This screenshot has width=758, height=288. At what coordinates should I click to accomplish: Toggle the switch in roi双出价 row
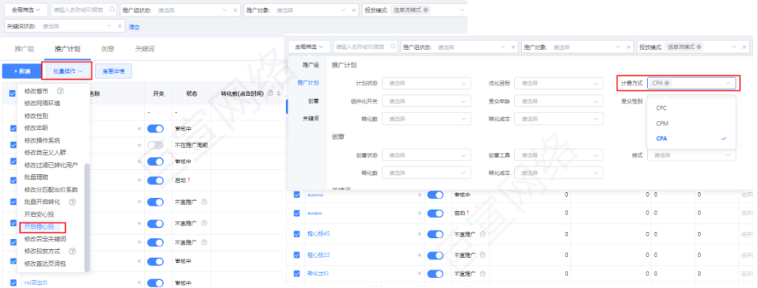click(x=155, y=282)
